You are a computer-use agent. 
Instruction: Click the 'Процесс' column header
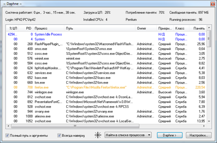[x=49, y=28]
